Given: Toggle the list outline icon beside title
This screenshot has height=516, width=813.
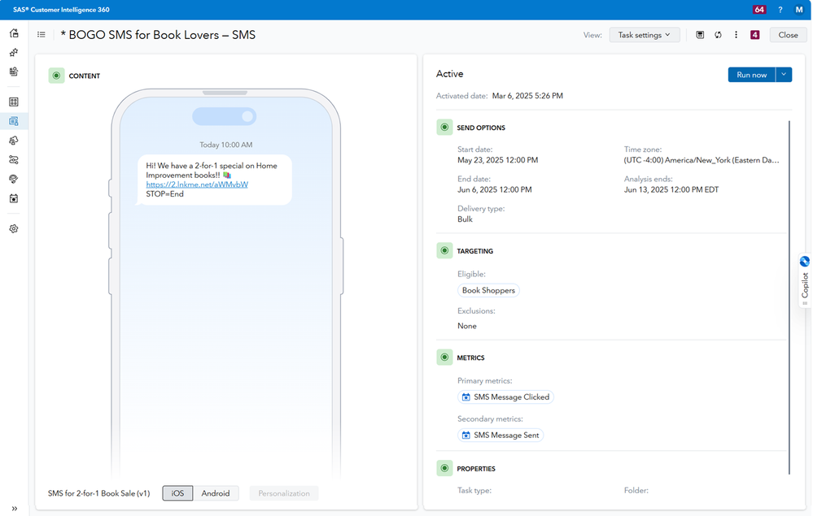Looking at the screenshot, I should 42,35.
